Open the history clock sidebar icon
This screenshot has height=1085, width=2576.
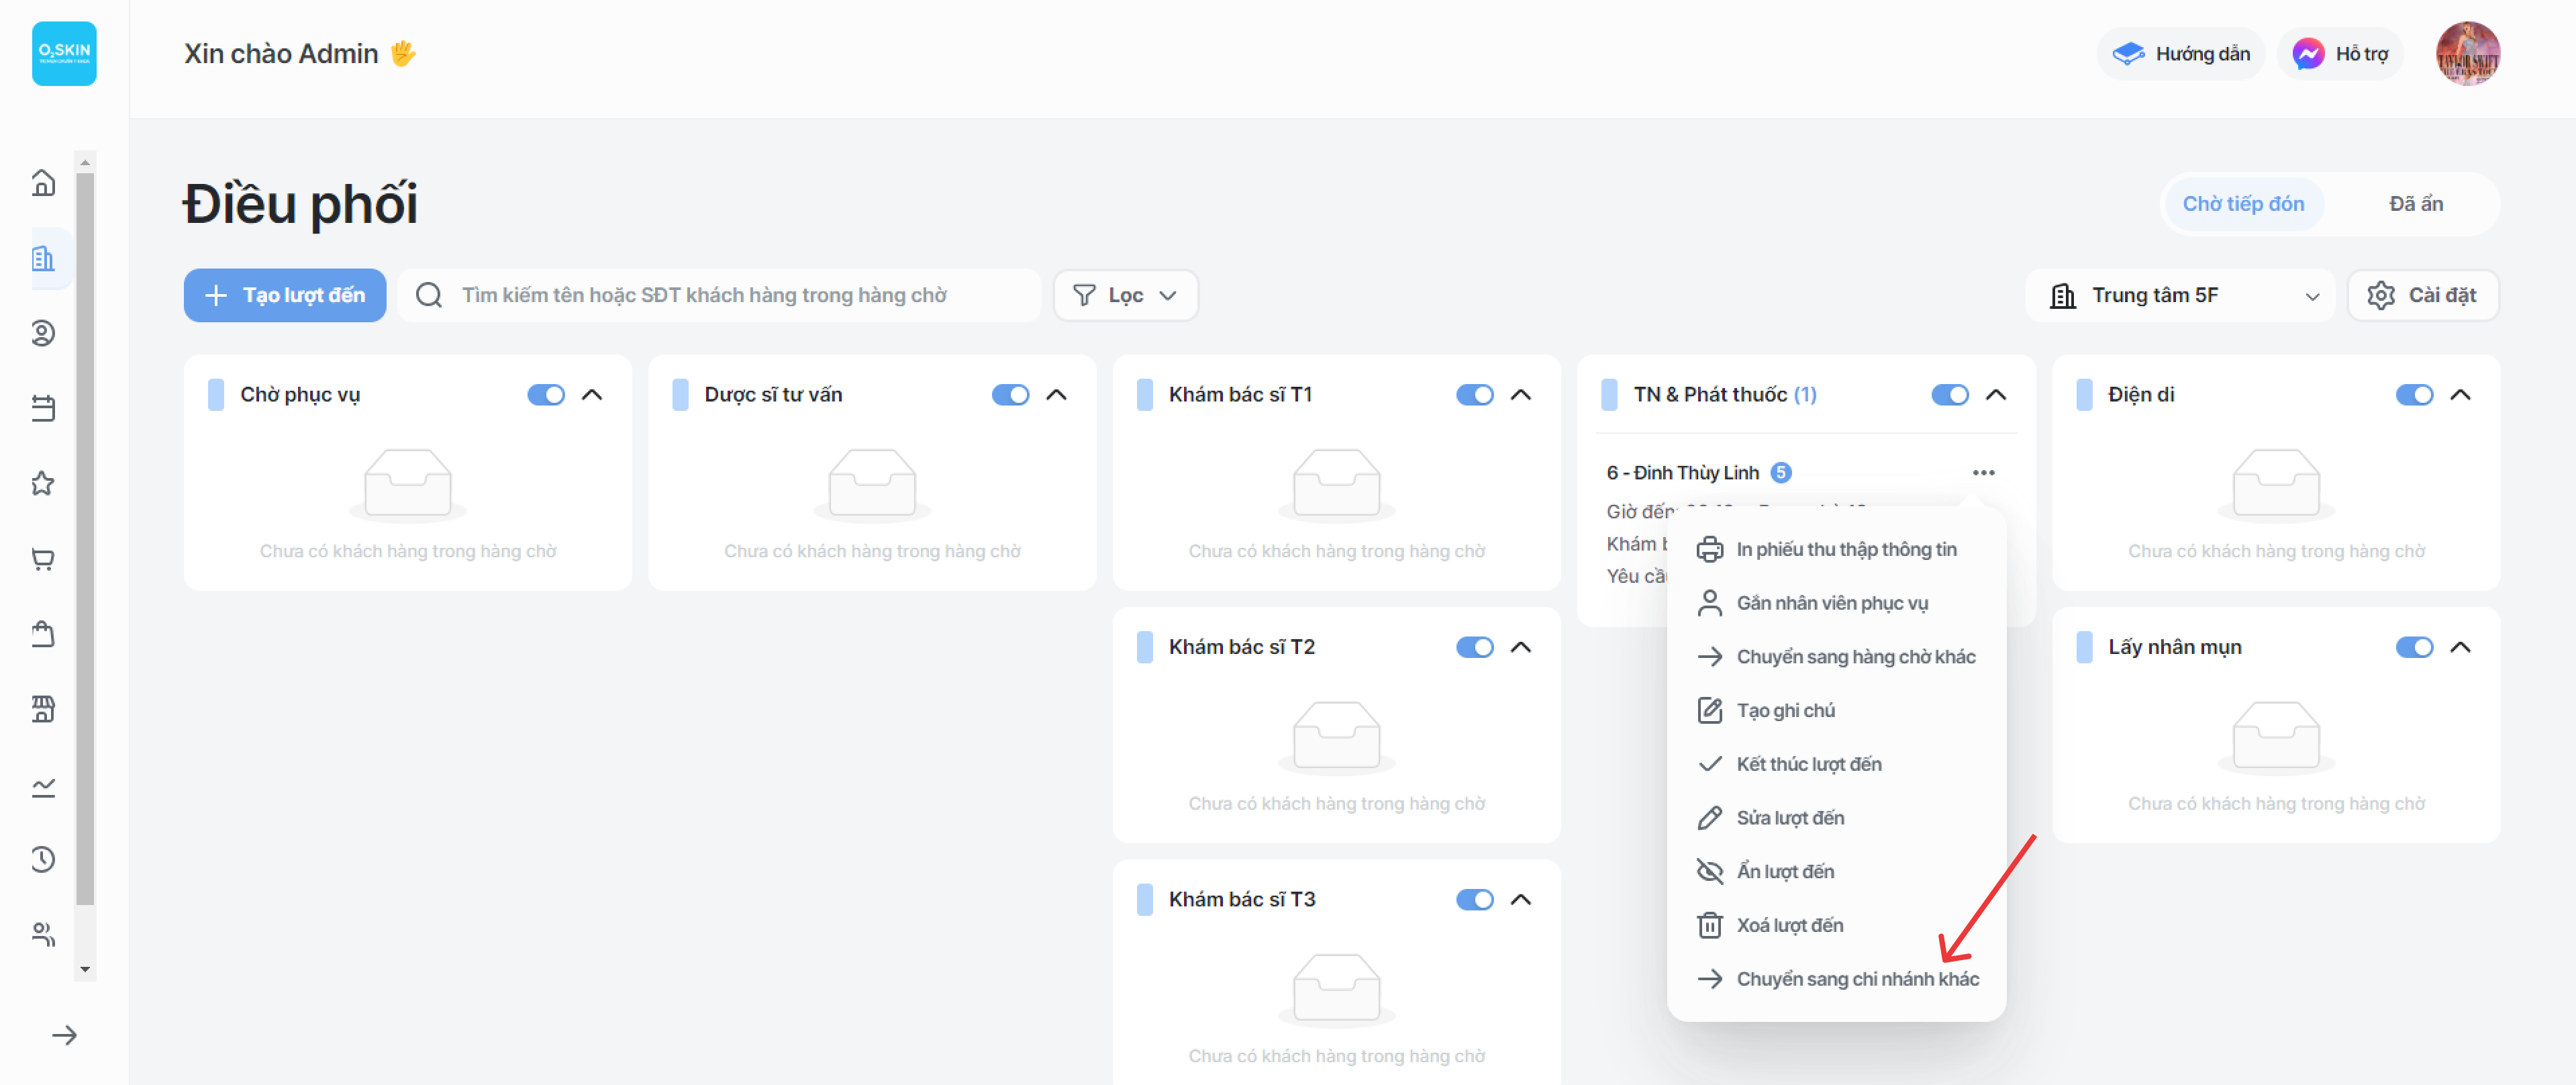[43, 859]
